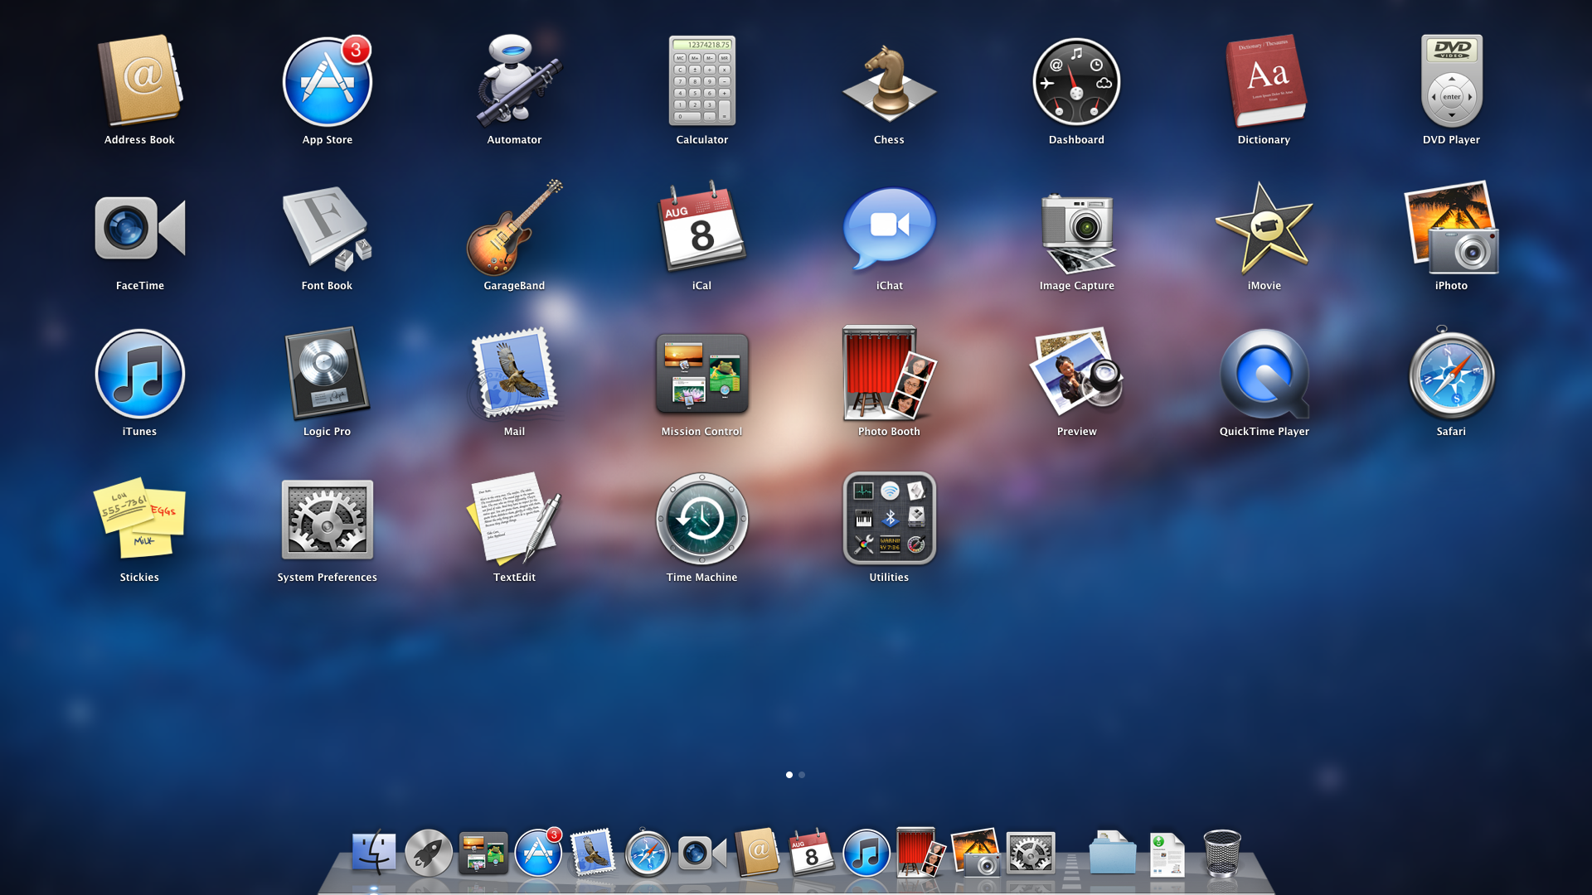
Task: Click Finder in the Dock
Action: (x=374, y=853)
